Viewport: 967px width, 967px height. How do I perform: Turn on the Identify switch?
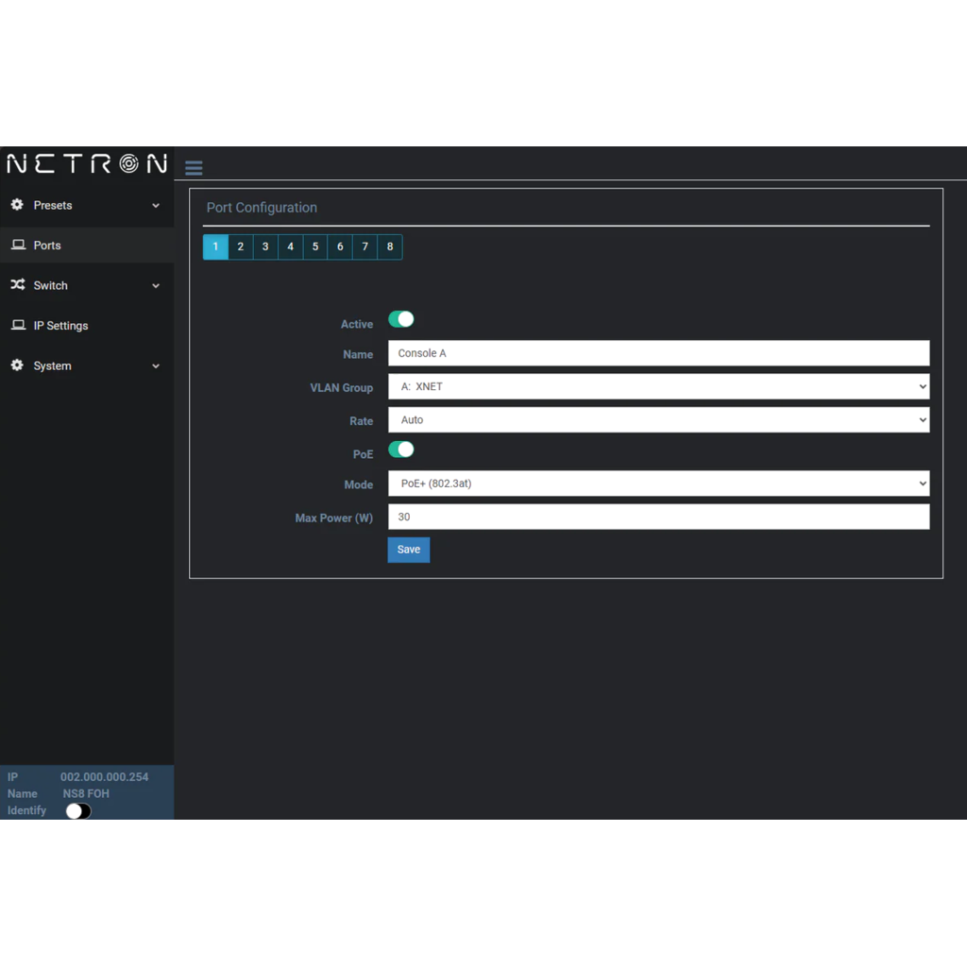coord(78,811)
